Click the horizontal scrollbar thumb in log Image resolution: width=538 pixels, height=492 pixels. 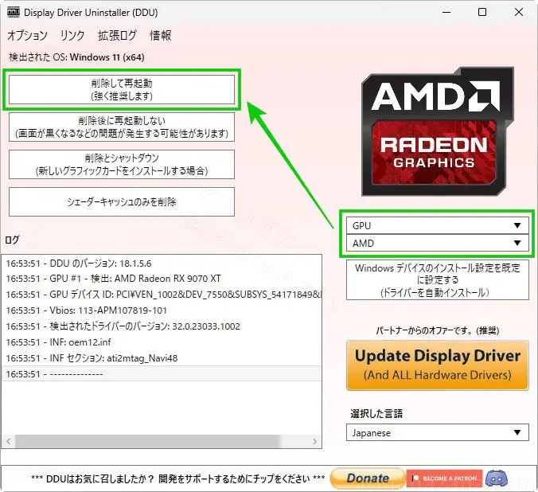(x=147, y=442)
